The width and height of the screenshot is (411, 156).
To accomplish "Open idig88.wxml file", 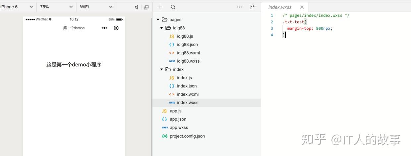I will (188, 53).
